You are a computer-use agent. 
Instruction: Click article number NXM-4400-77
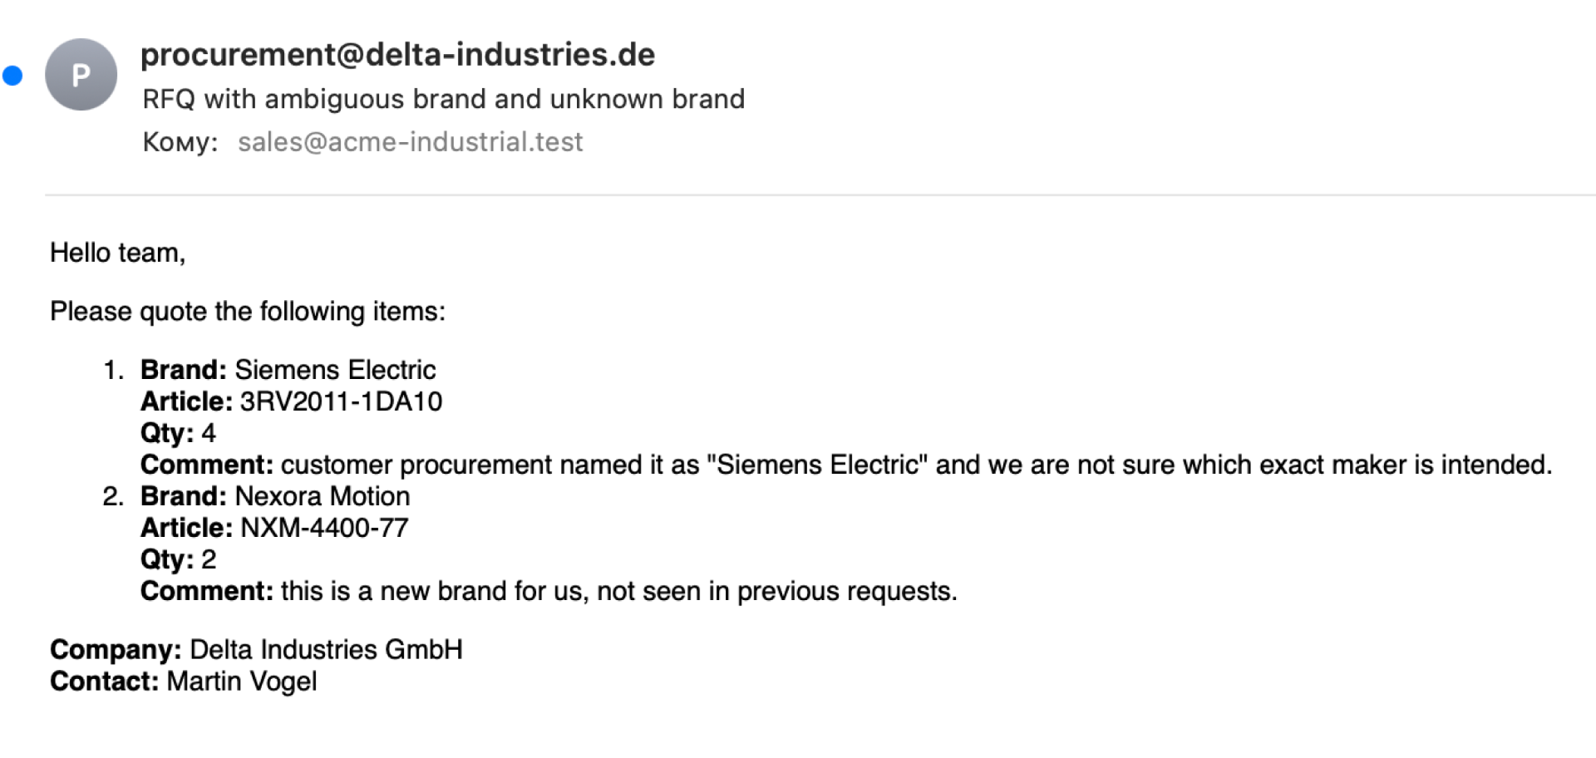coord(324,528)
